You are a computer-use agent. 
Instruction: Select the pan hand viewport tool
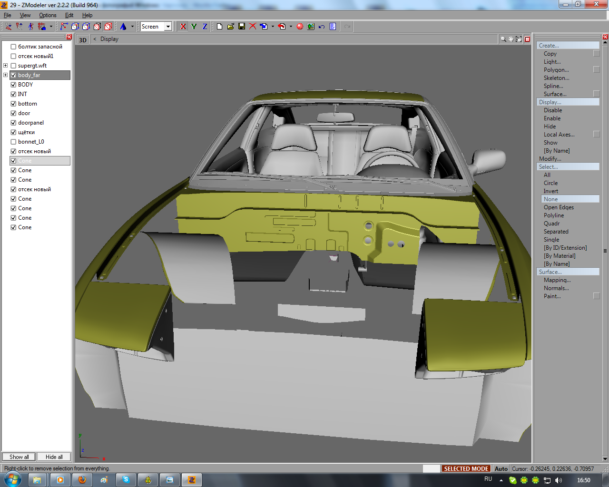tap(511, 39)
